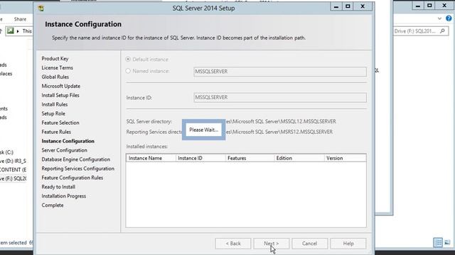Click the Back button
The image size is (455, 255).
pos(233,244)
